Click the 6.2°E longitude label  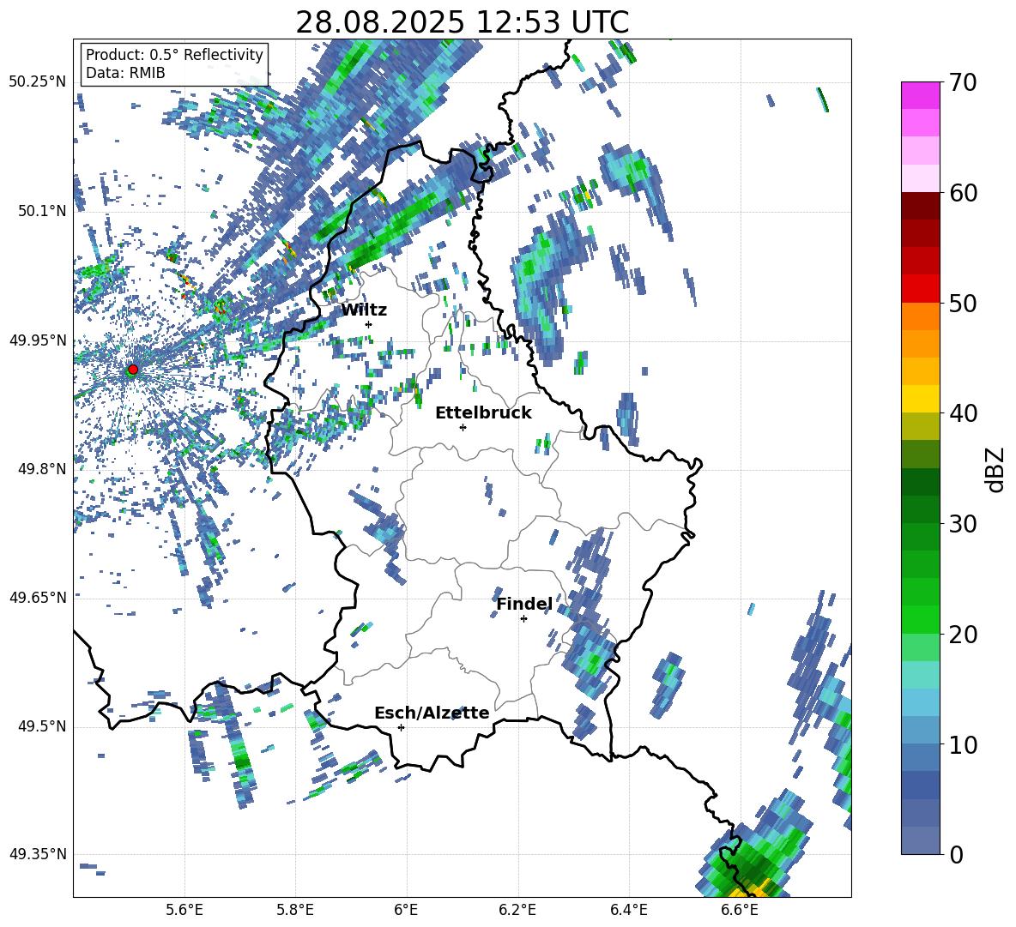point(517,910)
